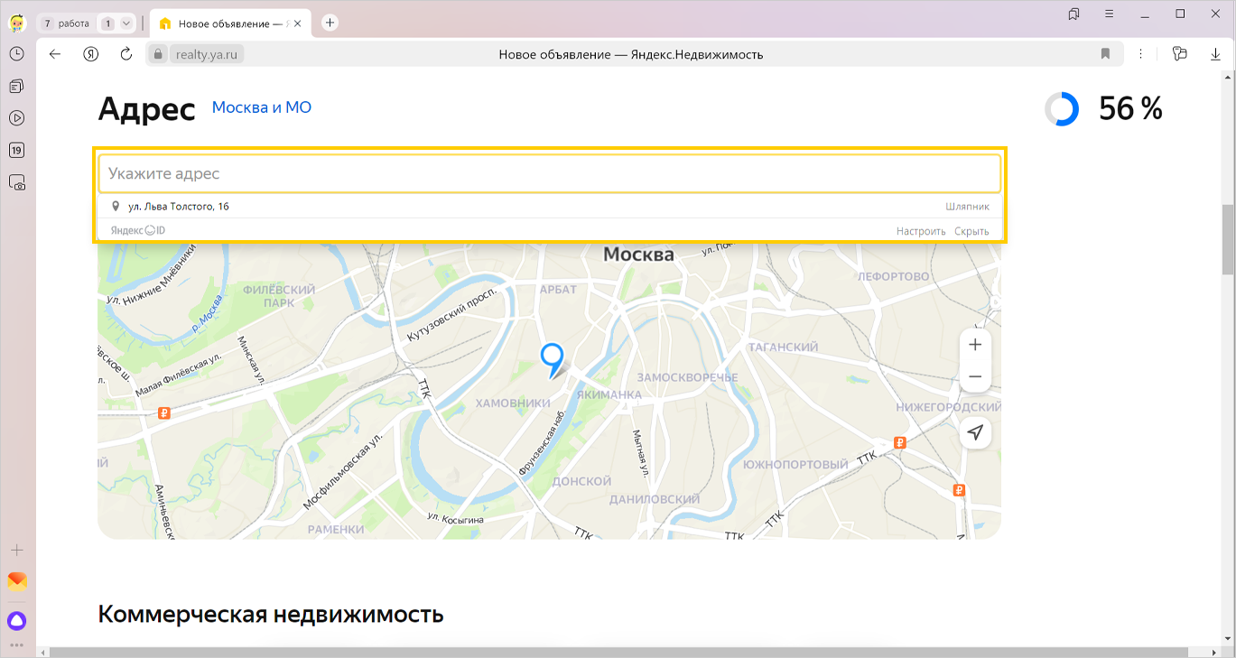This screenshot has width=1236, height=658.
Task: Click the ТАГАНСКИЙ district label
Action: 784,347
